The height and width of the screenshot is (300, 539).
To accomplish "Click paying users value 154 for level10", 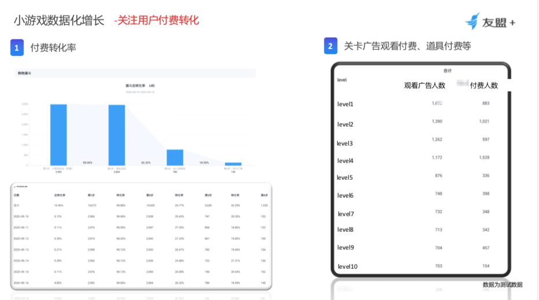I will pos(486,265).
